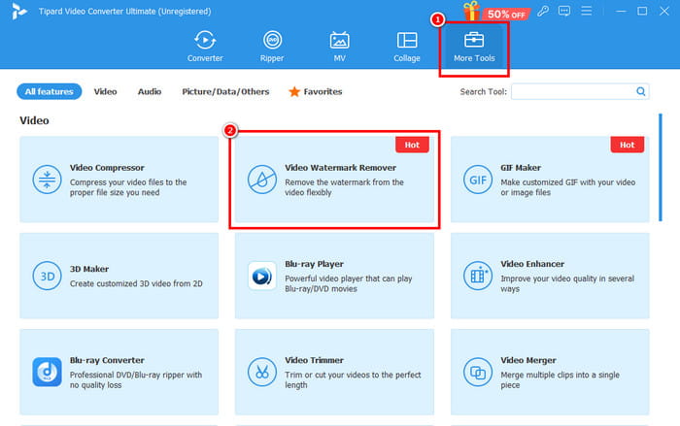Open the MV tab
The width and height of the screenshot is (680, 426).
point(339,46)
